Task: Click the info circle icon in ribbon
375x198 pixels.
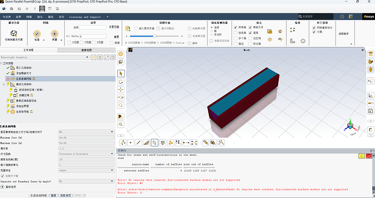Action: (x=303, y=41)
